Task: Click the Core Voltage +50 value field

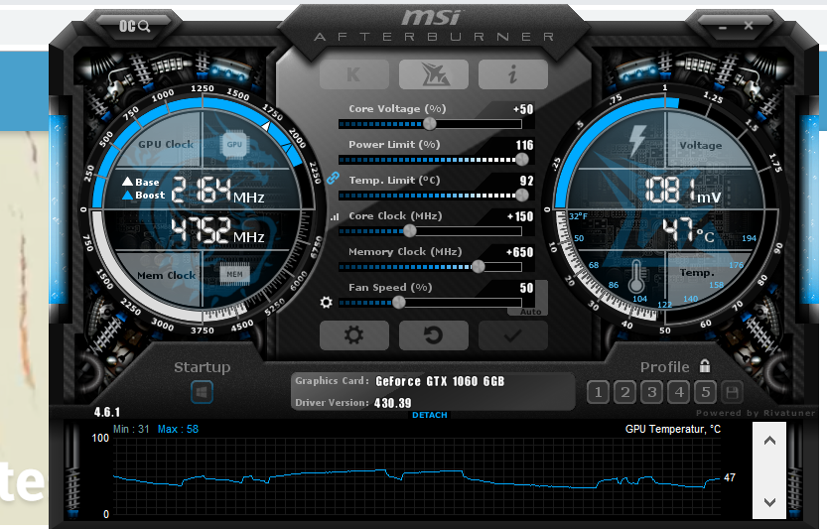Action: (x=523, y=109)
